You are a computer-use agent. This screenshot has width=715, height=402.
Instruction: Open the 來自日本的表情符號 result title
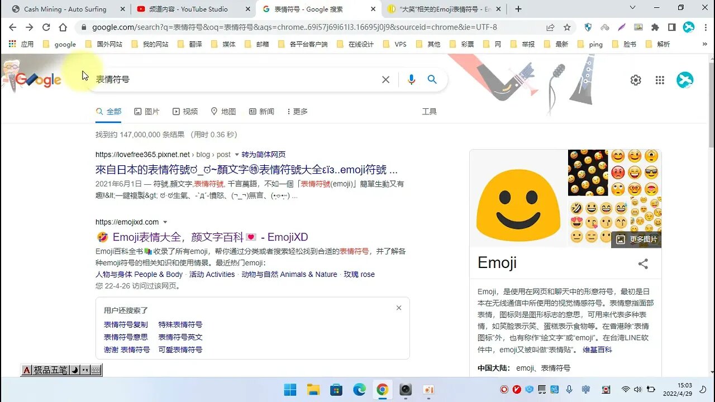[246, 170]
